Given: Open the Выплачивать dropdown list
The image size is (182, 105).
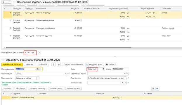Looking at the screenshot, I should [x=38, y=78].
